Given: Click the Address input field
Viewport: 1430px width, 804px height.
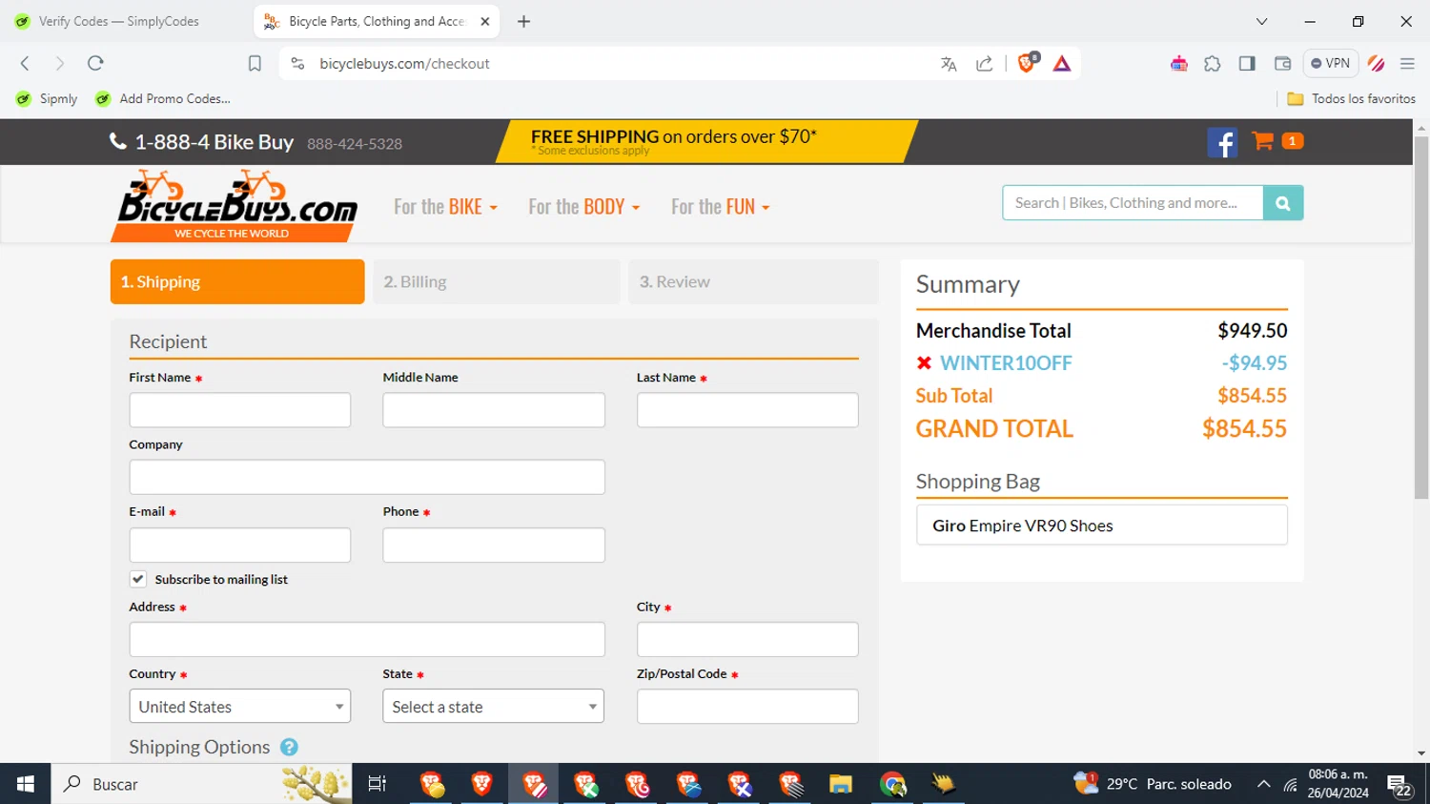Looking at the screenshot, I should coord(367,639).
